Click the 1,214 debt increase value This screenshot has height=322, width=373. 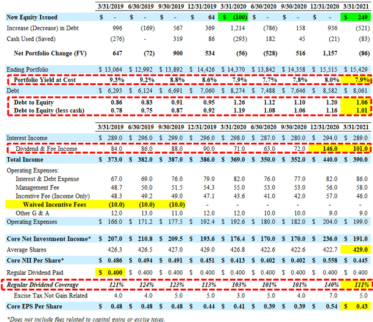click(237, 28)
